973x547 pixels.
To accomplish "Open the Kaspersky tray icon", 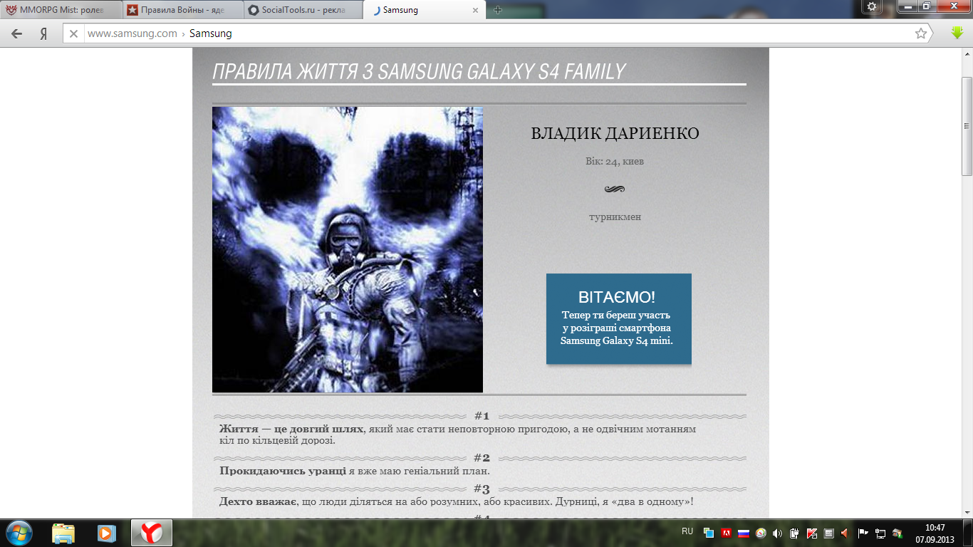I will 812,533.
